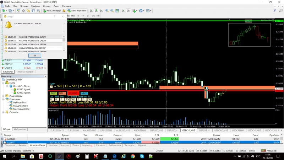Image resolution: width=284 pixels, height=160 pixels.
Task: Click the tile windows icon
Action: (117, 11)
